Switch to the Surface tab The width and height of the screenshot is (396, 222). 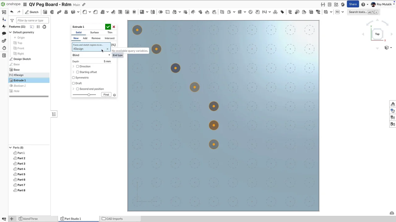point(94,32)
